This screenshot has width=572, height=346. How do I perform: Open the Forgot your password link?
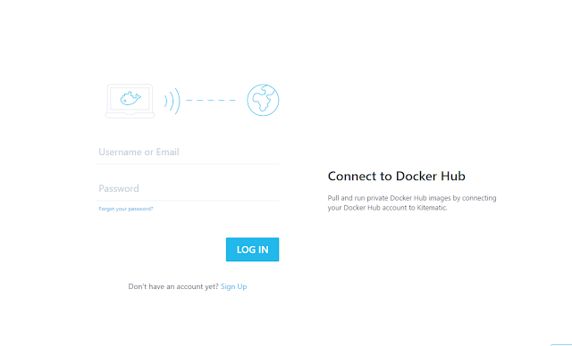pos(126,209)
